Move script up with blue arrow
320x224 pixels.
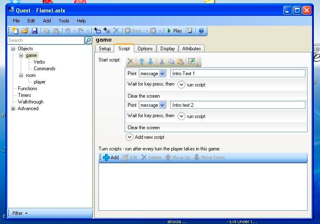tap(141, 62)
